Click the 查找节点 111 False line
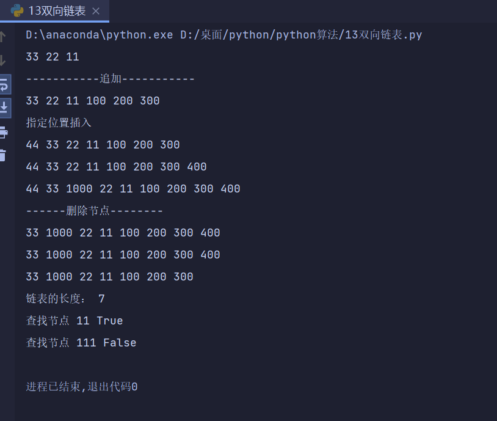This screenshot has width=497, height=421. click(81, 343)
